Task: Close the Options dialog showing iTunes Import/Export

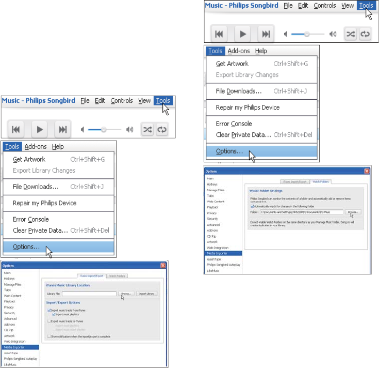Action: pyautogui.click(x=163, y=266)
